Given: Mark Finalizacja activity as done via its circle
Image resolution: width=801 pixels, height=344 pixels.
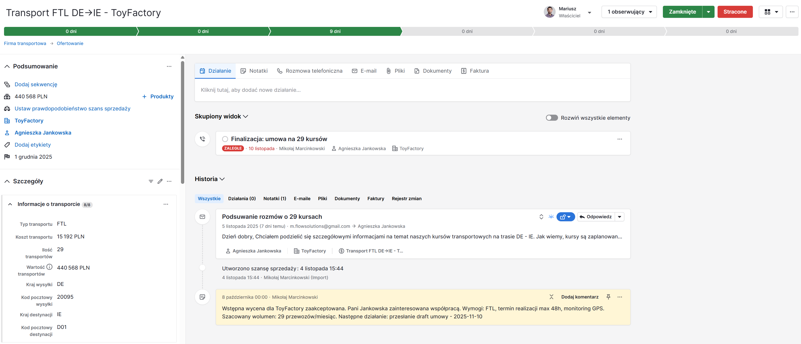Looking at the screenshot, I should pyautogui.click(x=225, y=139).
